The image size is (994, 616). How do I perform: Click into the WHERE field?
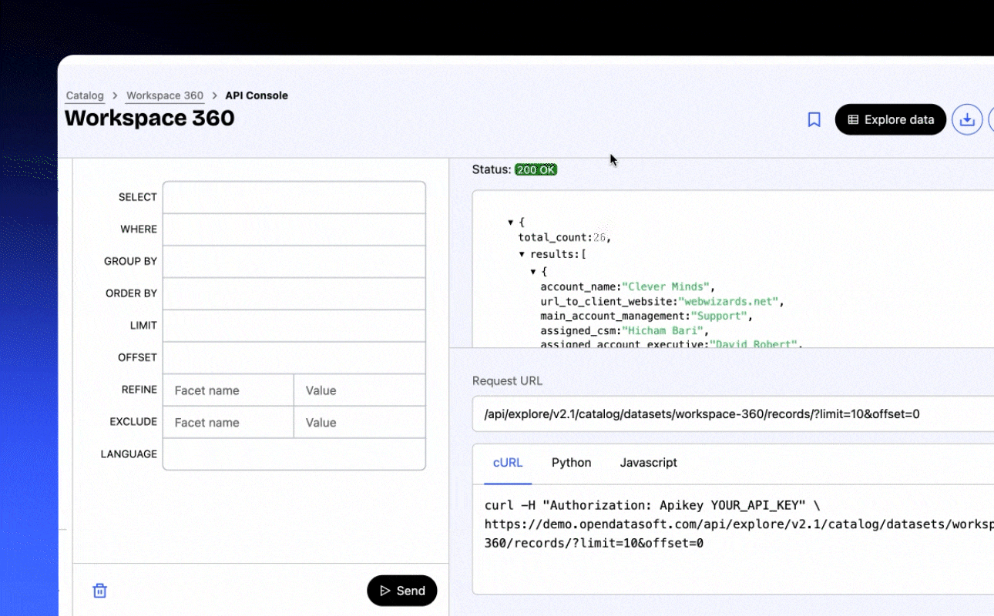click(294, 229)
